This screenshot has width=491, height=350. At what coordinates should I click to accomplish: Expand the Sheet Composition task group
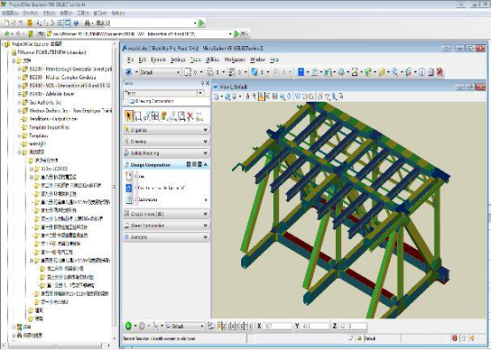point(167,225)
